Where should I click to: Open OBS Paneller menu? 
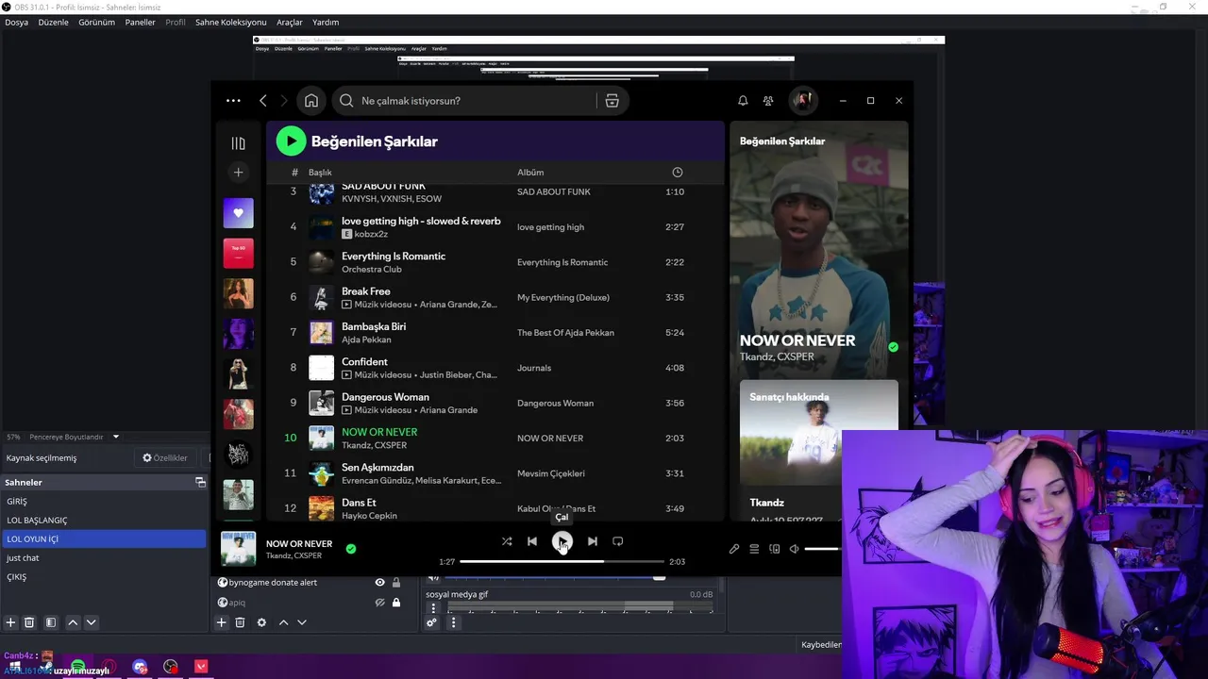click(140, 22)
